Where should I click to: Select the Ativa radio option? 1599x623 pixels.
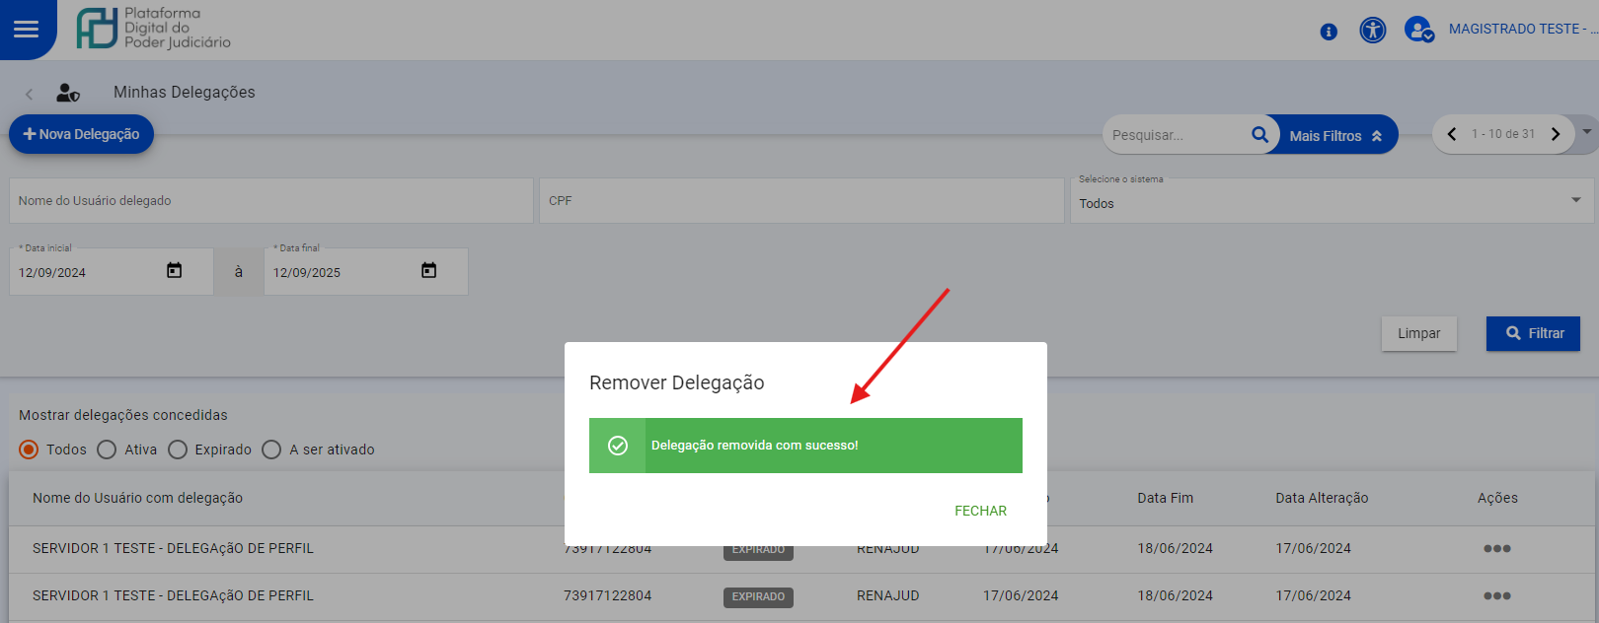[x=108, y=450]
